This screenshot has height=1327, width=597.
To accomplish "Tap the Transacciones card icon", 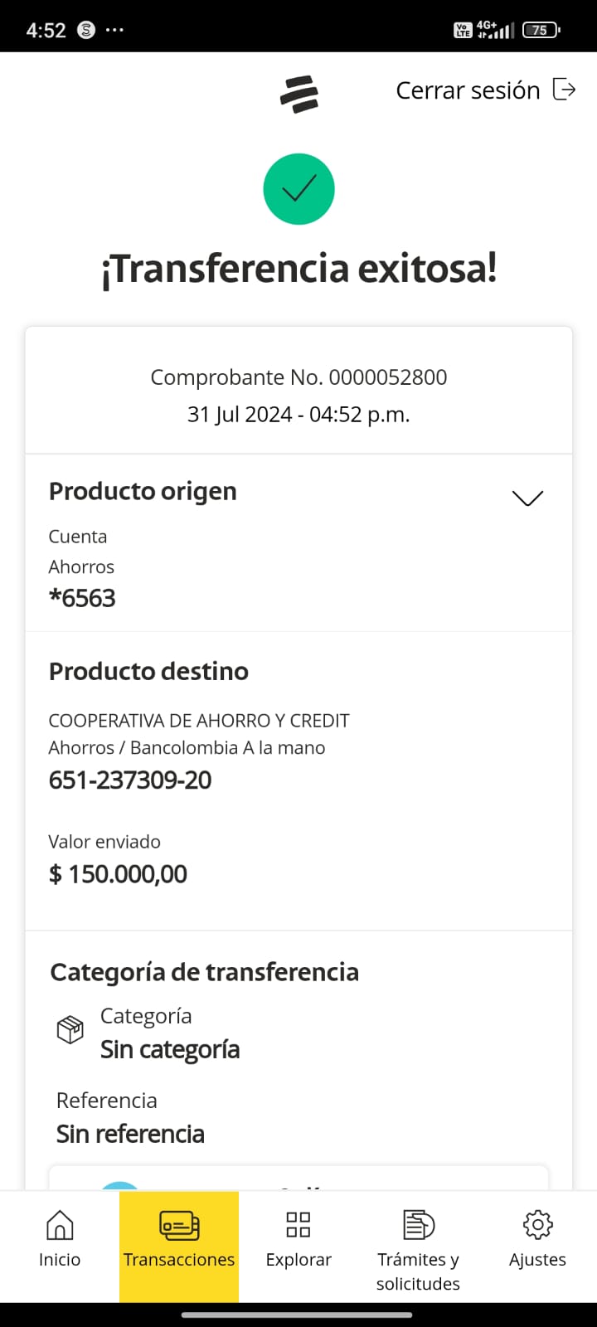I will (179, 1224).
